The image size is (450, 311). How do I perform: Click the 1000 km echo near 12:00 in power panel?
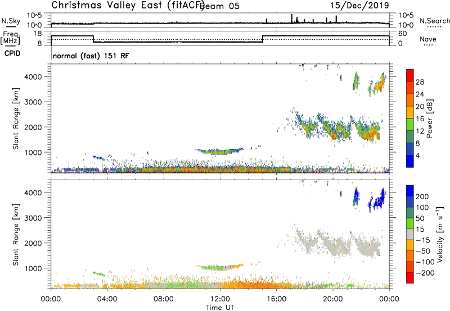(x=220, y=151)
